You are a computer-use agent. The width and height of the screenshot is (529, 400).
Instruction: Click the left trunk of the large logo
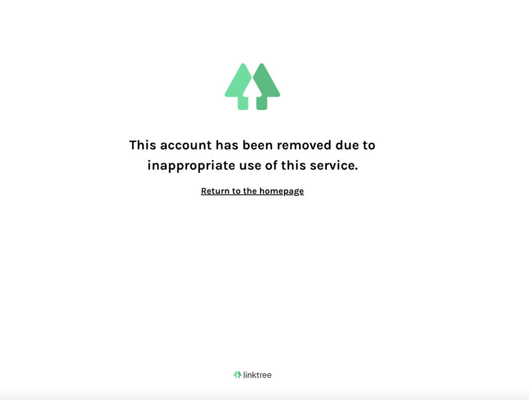click(243, 103)
